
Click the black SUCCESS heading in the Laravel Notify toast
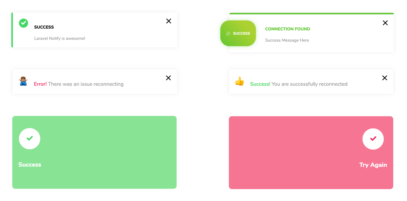click(x=44, y=27)
